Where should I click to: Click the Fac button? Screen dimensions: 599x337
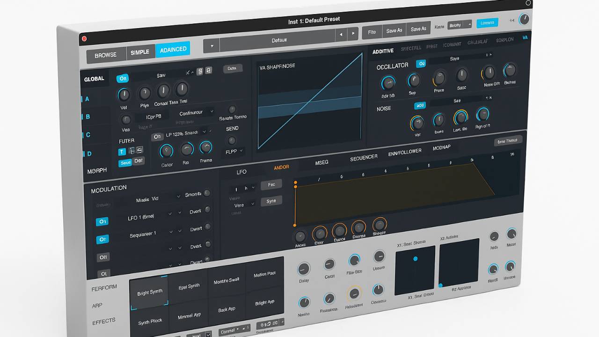coord(271,185)
